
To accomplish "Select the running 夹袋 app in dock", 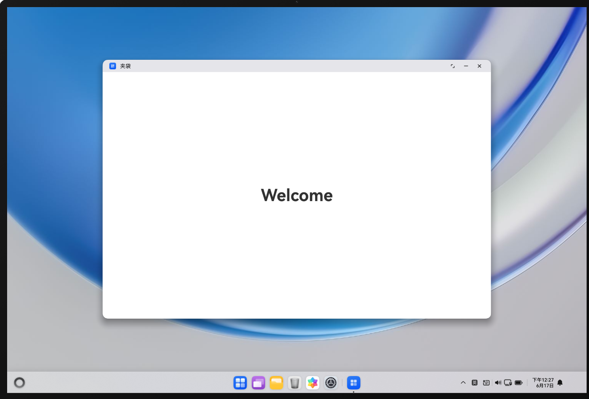I will click(354, 383).
